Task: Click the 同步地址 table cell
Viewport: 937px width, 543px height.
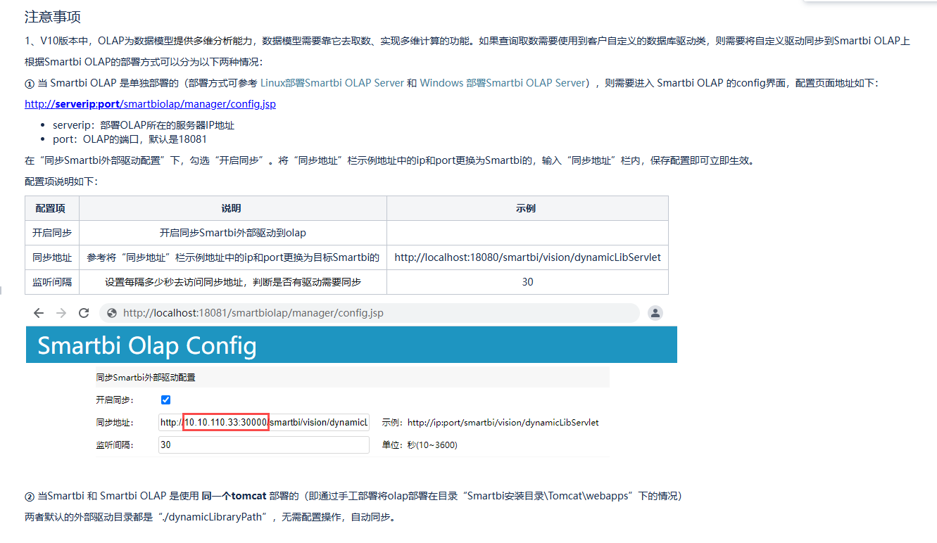Action: tap(52, 257)
